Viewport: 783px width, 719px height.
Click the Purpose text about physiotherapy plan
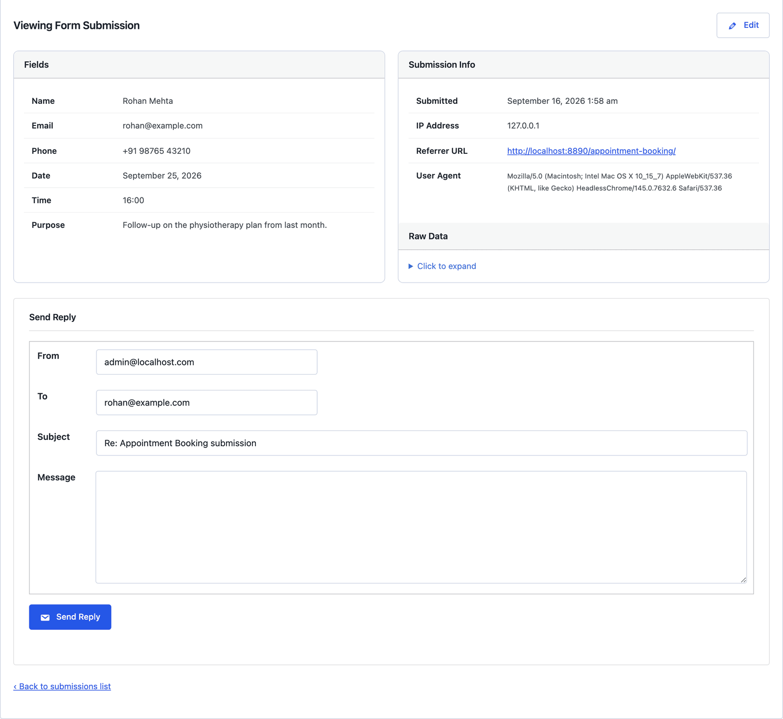[225, 225]
